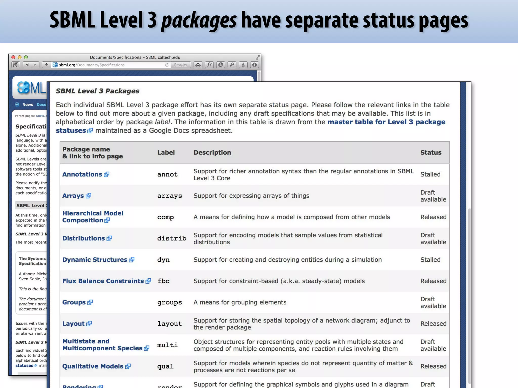The height and width of the screenshot is (388, 518).
Task: Open the Flux Balance Constraints package link
Action: [103, 281]
